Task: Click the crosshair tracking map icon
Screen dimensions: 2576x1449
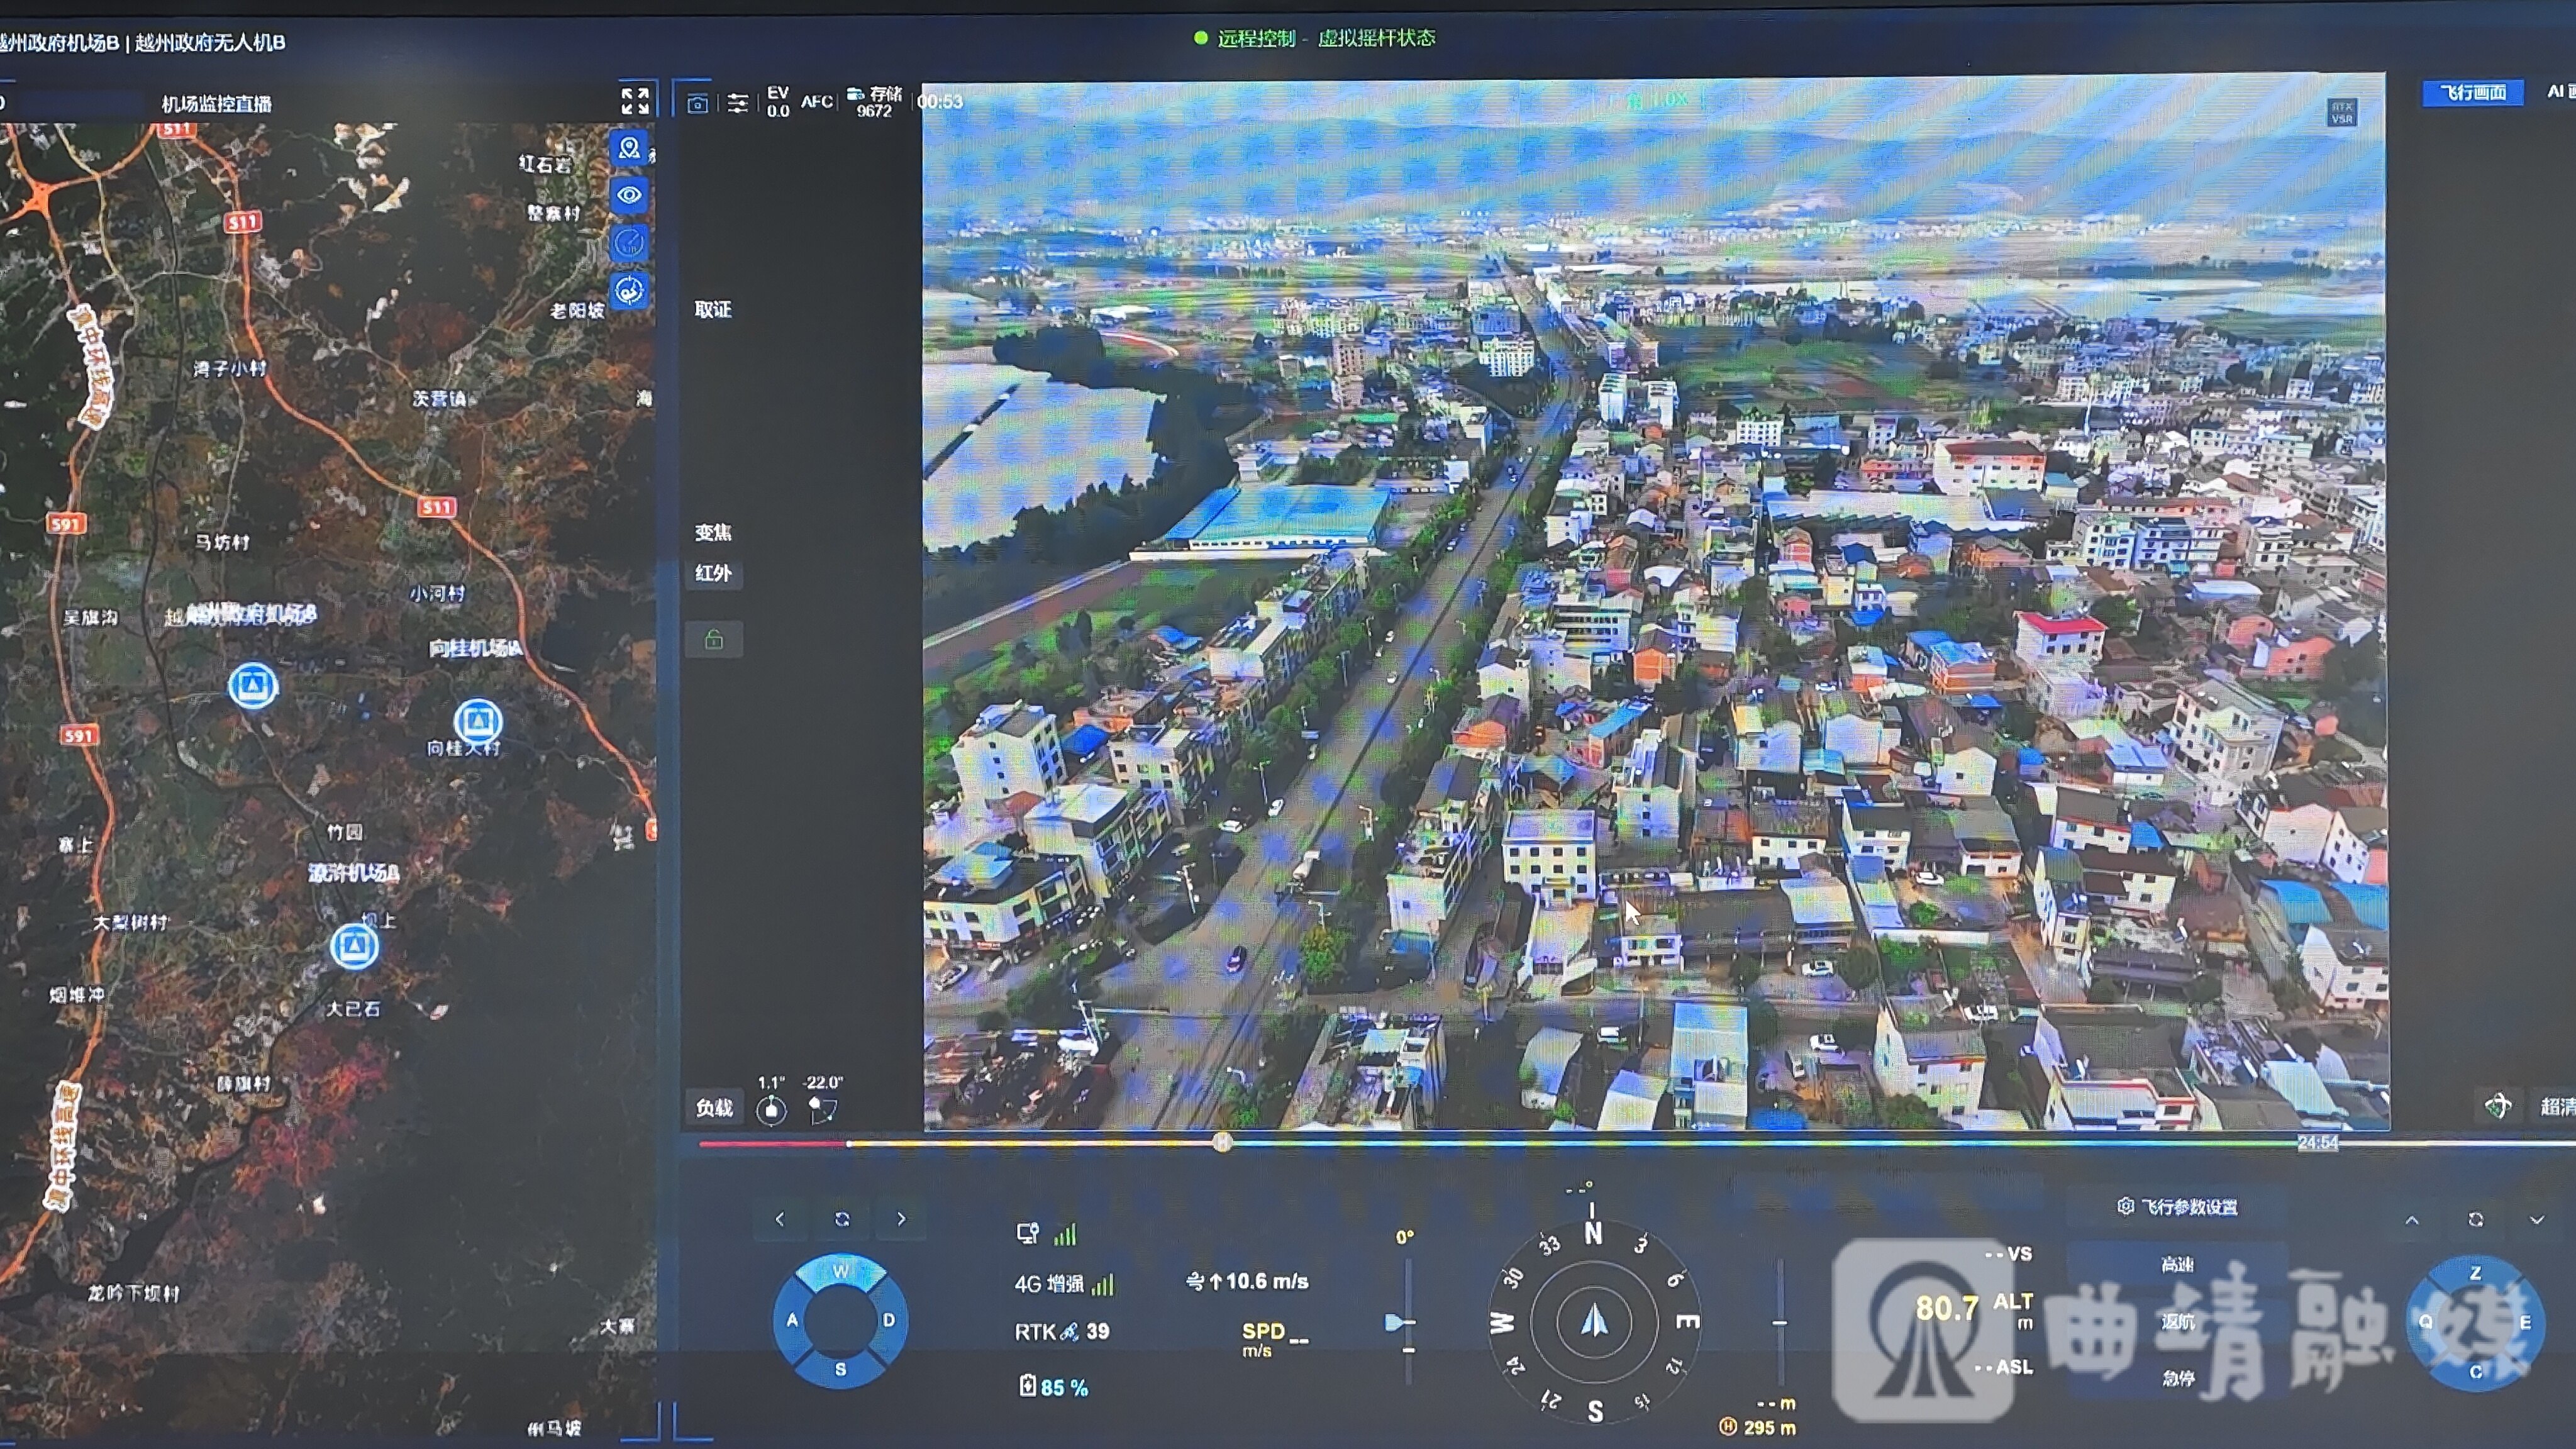Action: [629, 291]
